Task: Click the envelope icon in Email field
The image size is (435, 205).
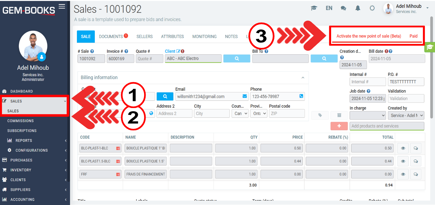Action: point(244,96)
